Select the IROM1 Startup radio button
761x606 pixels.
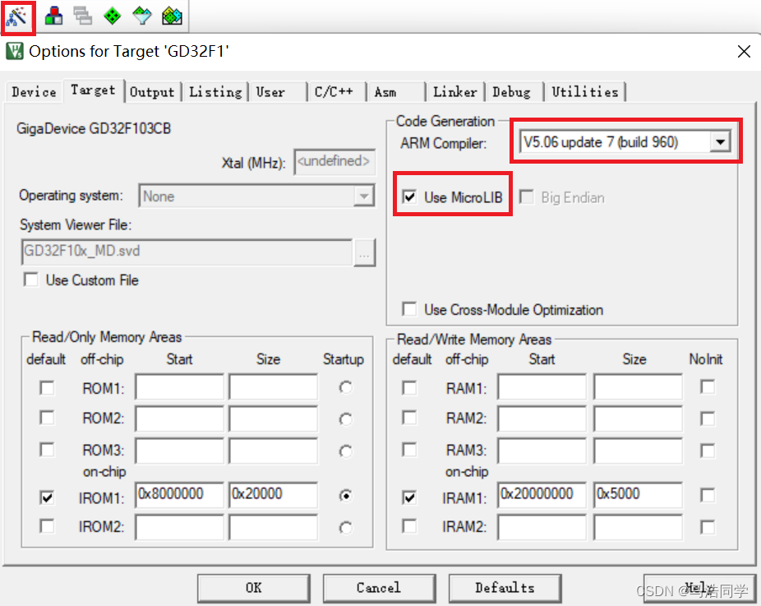coord(345,496)
